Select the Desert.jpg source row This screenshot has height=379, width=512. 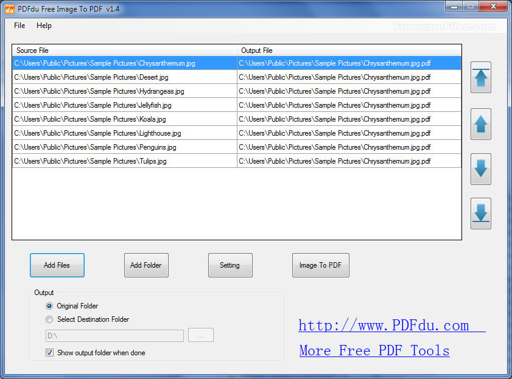[124, 77]
